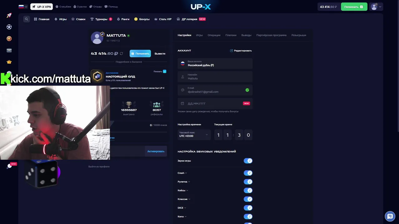
Task: Open the chat support bubble icon
Action: click(390, 216)
